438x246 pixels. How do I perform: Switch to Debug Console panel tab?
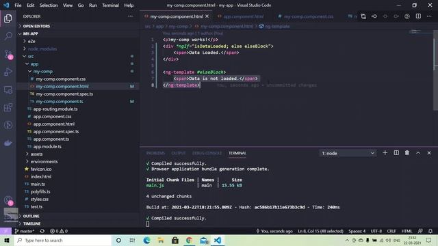(x=207, y=153)
